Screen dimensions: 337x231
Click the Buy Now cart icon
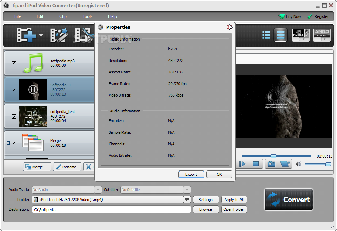[281, 16]
